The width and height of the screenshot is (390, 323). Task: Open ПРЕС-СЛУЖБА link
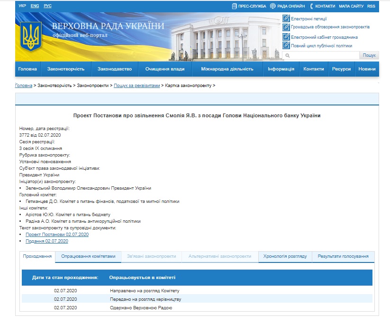252,6
